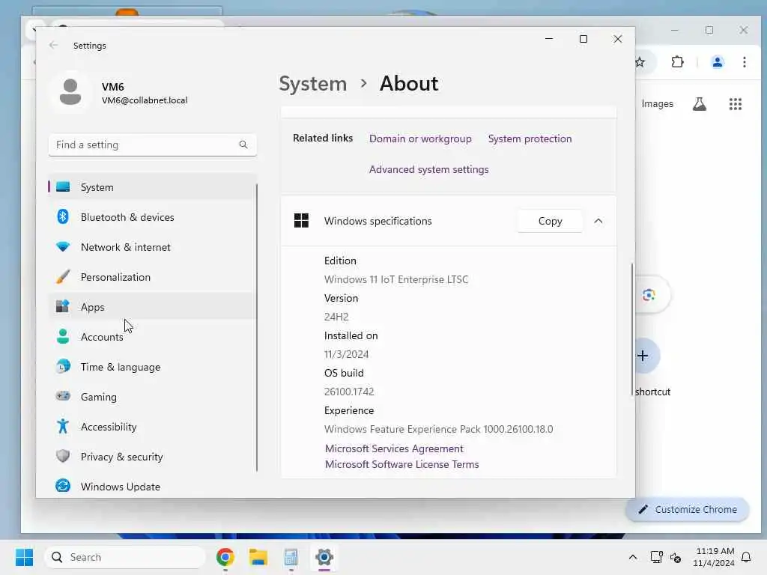Image resolution: width=767 pixels, height=575 pixels.
Task: Click the network status tray icon
Action: coord(656,557)
